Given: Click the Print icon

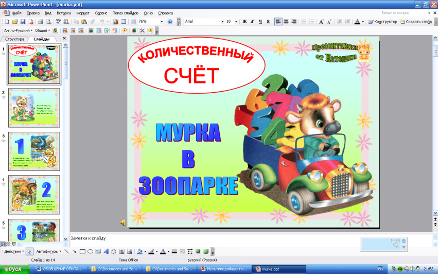Looking at the screenshot, I should pos(40,22).
